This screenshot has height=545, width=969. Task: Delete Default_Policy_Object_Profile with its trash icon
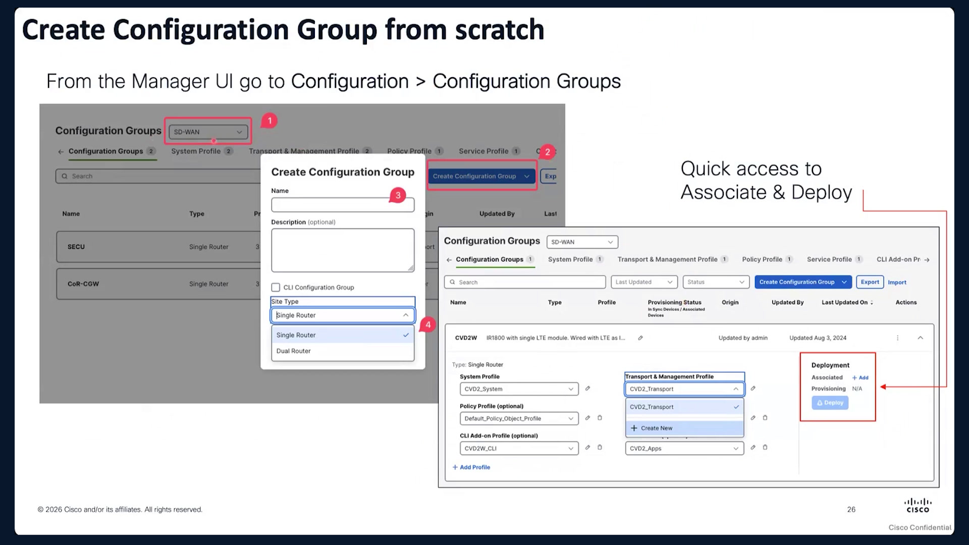(600, 418)
